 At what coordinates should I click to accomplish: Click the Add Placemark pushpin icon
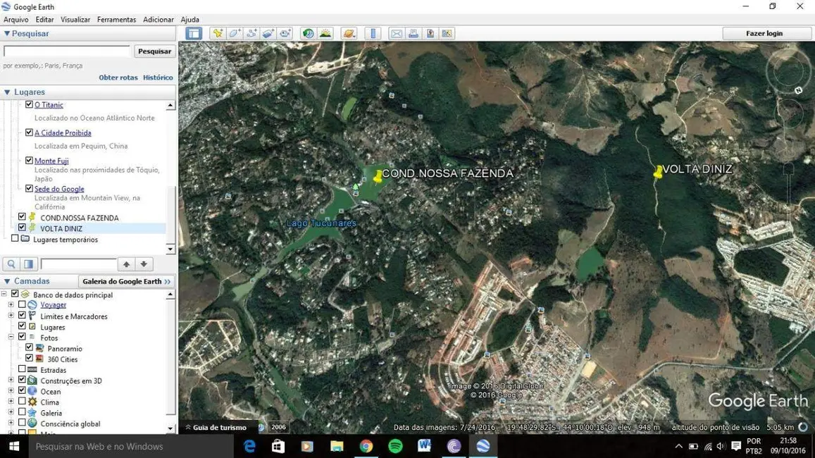click(218, 33)
